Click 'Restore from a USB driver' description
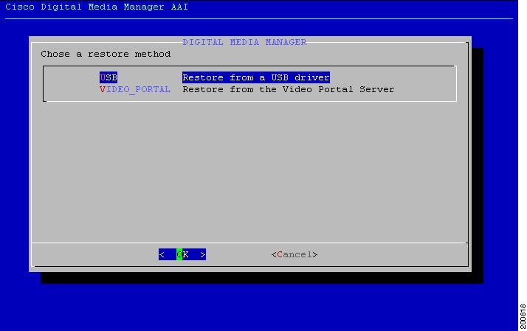The width and height of the screenshot is (527, 331). tap(256, 77)
